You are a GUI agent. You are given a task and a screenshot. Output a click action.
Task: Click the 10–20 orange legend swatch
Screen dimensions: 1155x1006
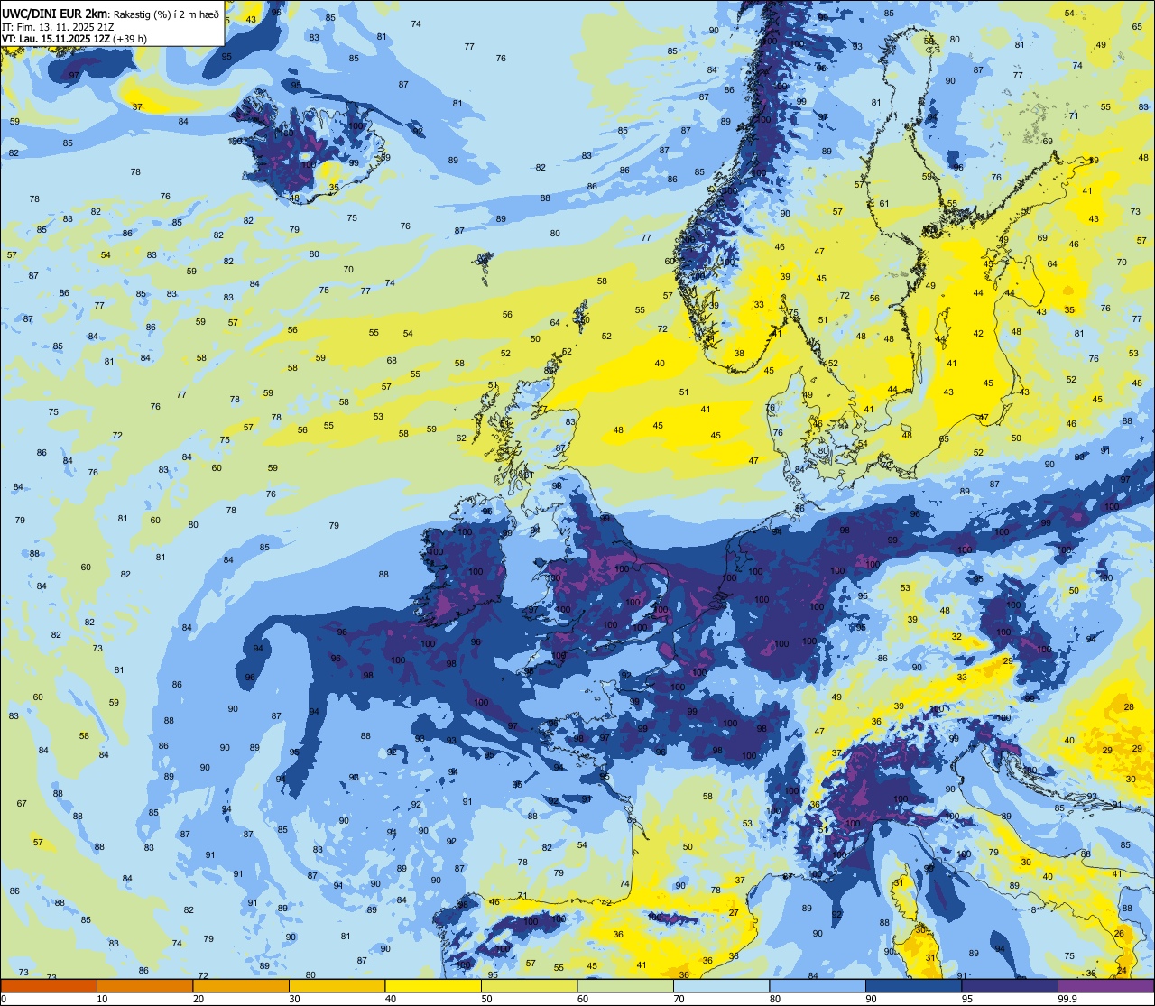[x=144, y=985]
